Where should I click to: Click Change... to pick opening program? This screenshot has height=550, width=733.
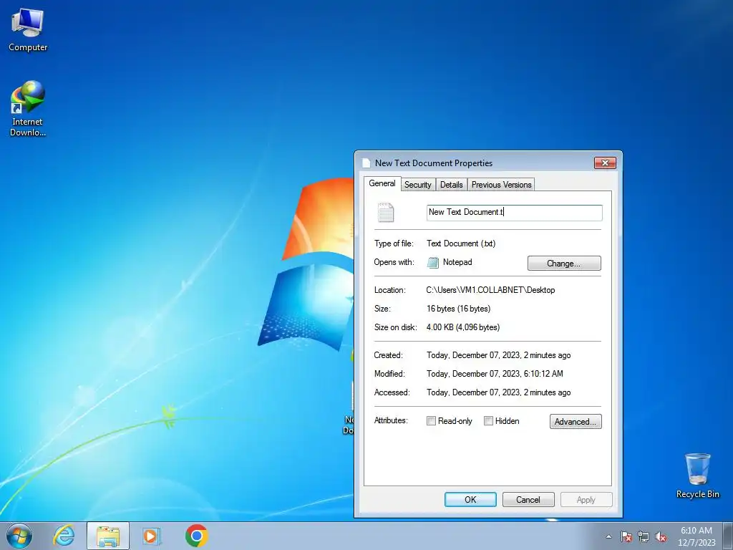[x=564, y=264]
